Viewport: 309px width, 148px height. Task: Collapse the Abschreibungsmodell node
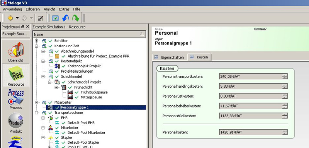43,51
